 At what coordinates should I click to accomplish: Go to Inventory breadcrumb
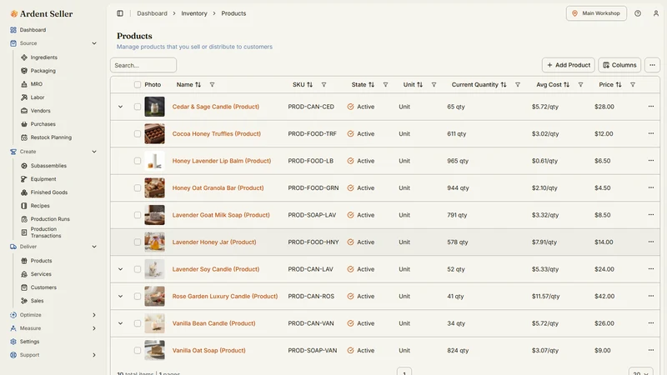(194, 13)
